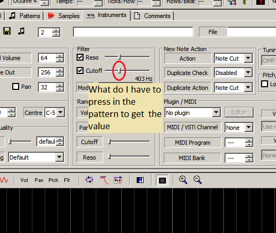Viewport: 276px width, 233px height.
Task: Toggle the envelope filter curve icon
Action: pos(104,180)
